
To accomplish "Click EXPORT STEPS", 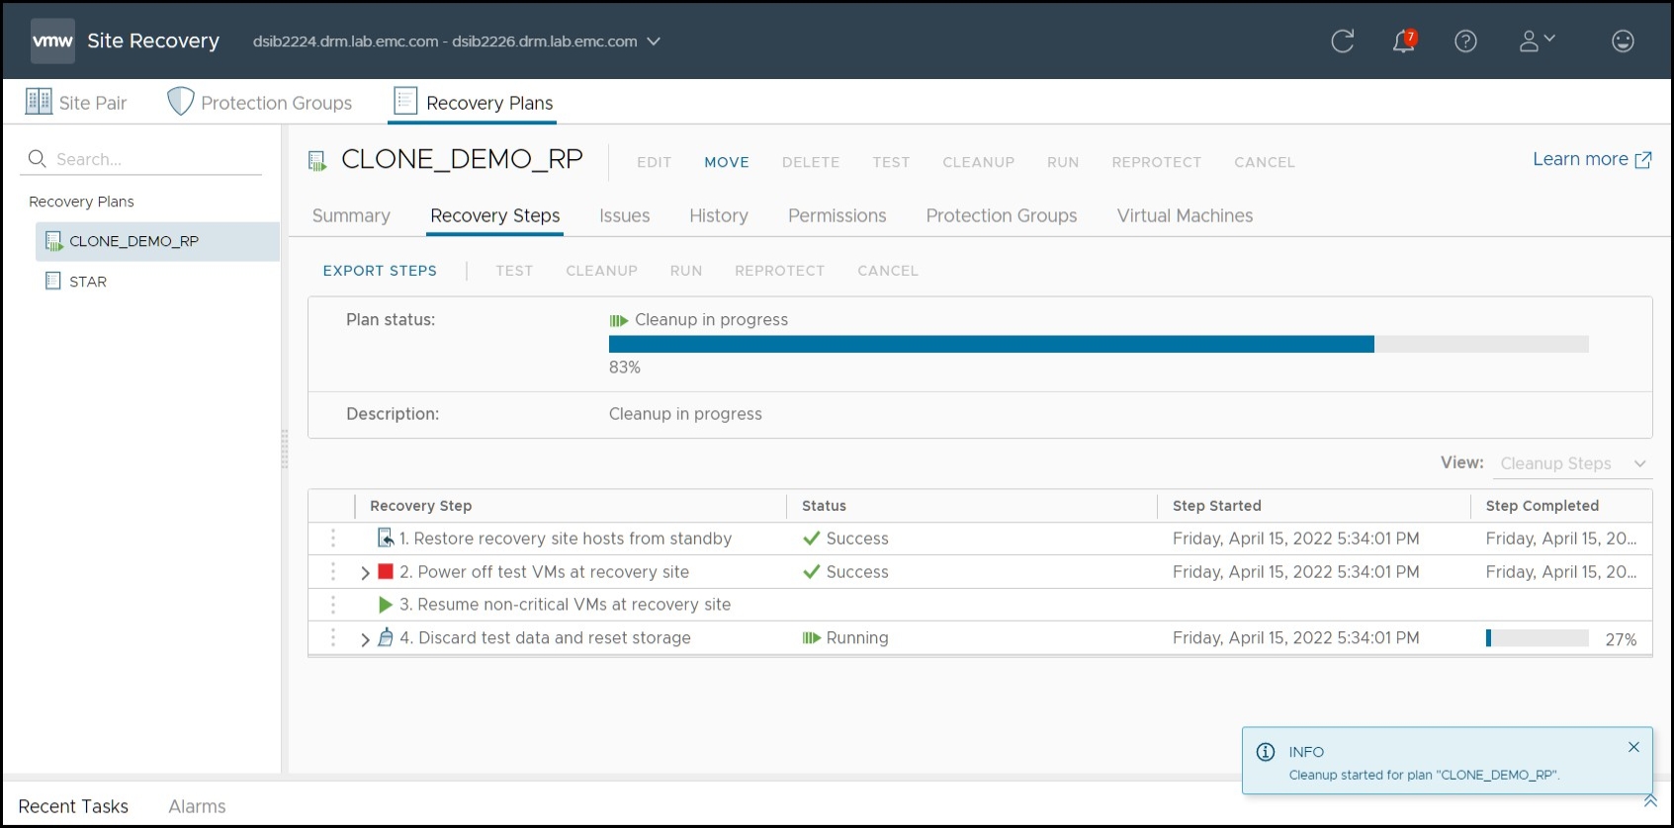I will click(380, 271).
